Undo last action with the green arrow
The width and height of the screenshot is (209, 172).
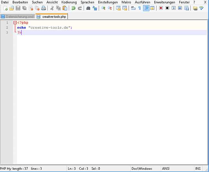point(73,8)
